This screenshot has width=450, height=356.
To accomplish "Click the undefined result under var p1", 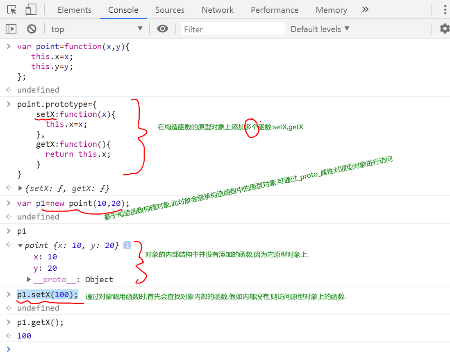I will (x=38, y=217).
